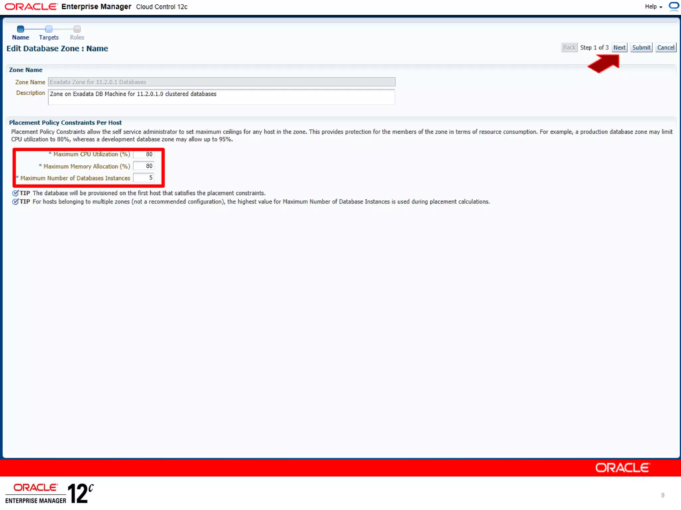This screenshot has width=681, height=510.
Task: Click the Roles step icon in wizard train
Action: [77, 29]
